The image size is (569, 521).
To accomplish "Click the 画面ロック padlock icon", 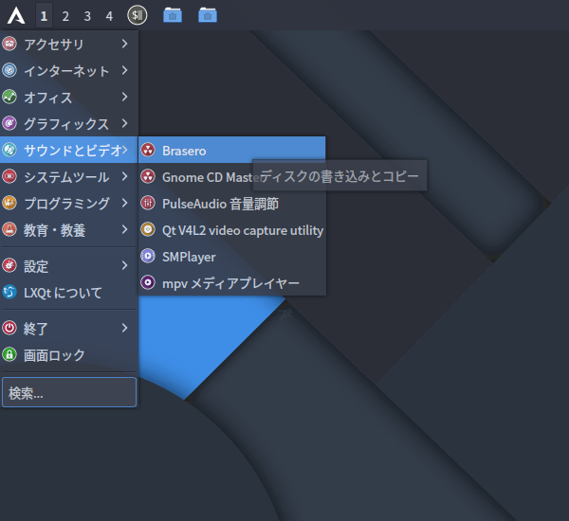I will (9, 354).
